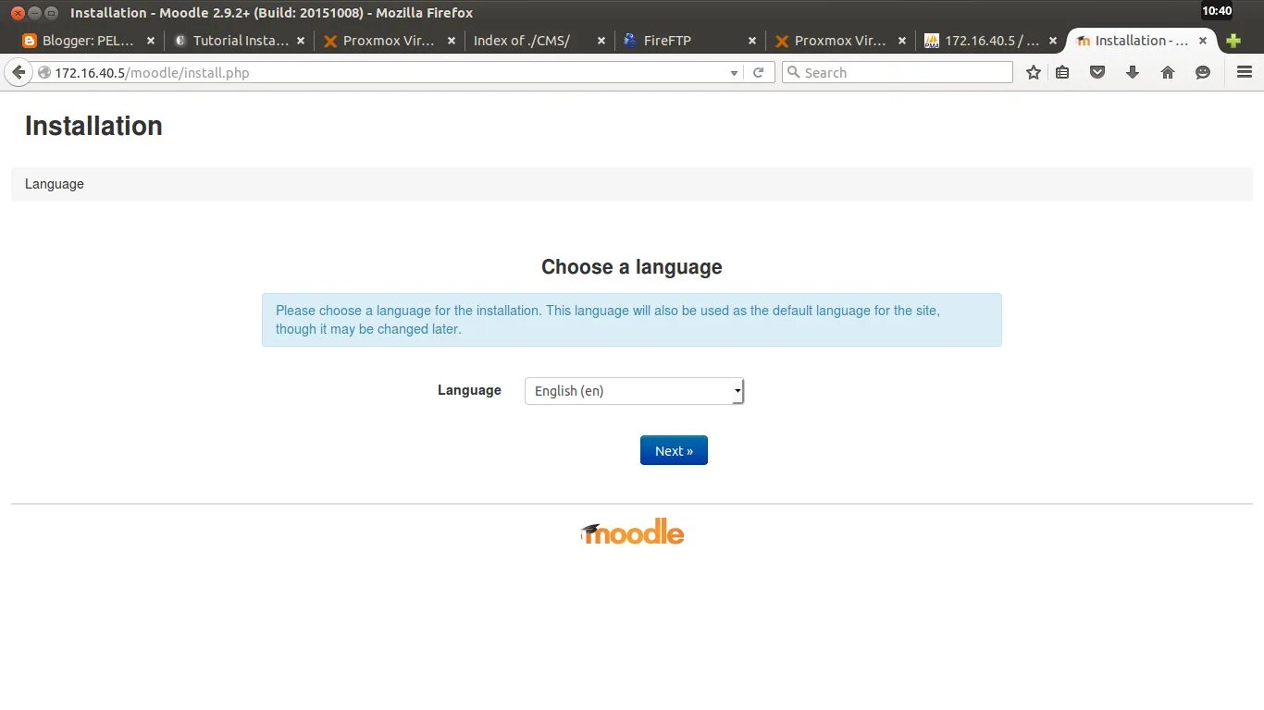Click the Next » button
Viewport: 1264px width, 710px height.
674,450
